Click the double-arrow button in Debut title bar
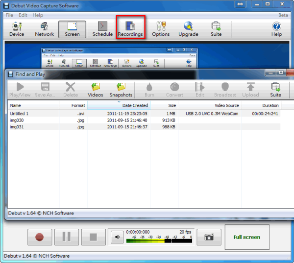294x263 pixels. 240,4
